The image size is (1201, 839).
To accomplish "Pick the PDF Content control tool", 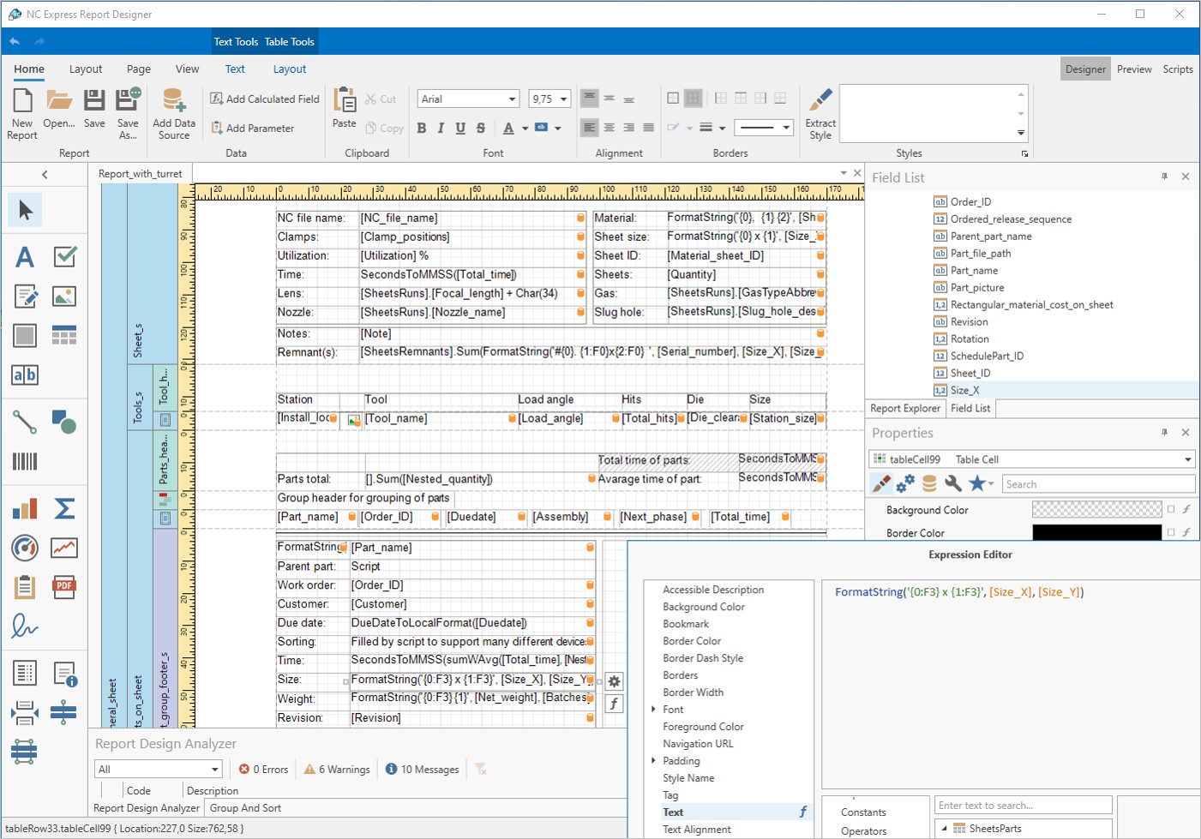I will point(64,587).
